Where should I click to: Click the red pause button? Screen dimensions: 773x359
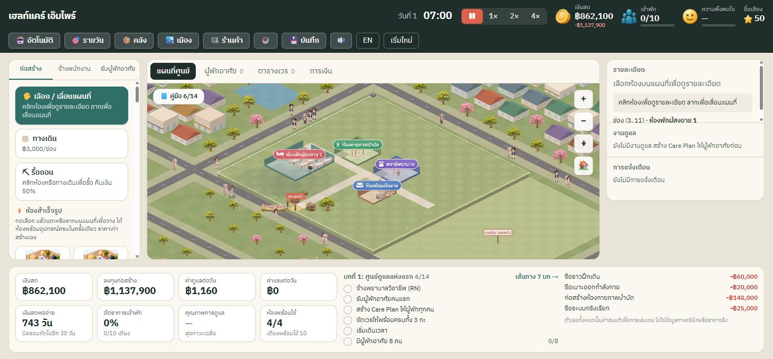tap(472, 16)
